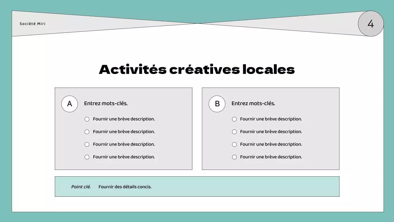Click "Entrez mots-clés." in card A
The width and height of the screenshot is (394, 222).
[x=106, y=104]
